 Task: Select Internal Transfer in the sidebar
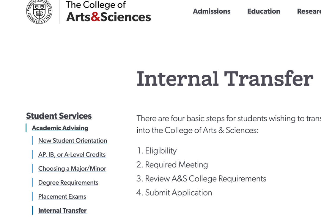(62, 211)
